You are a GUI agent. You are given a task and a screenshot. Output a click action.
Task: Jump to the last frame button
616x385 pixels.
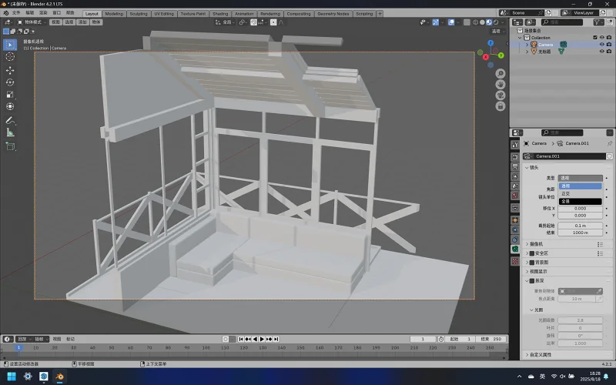click(276, 339)
